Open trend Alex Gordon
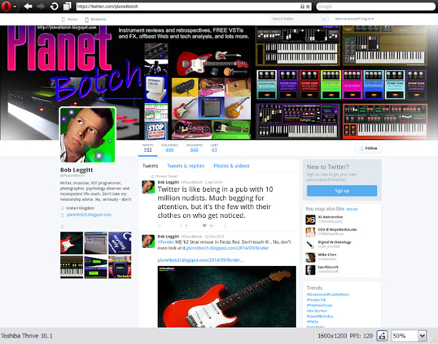 click(317, 311)
